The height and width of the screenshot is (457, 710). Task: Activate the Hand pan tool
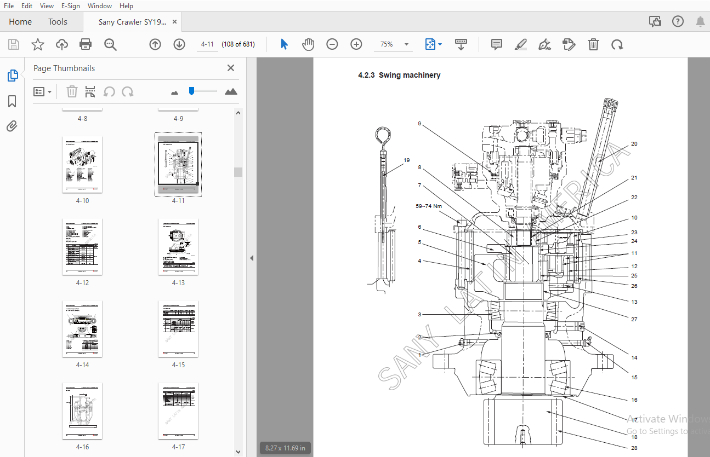tap(308, 44)
